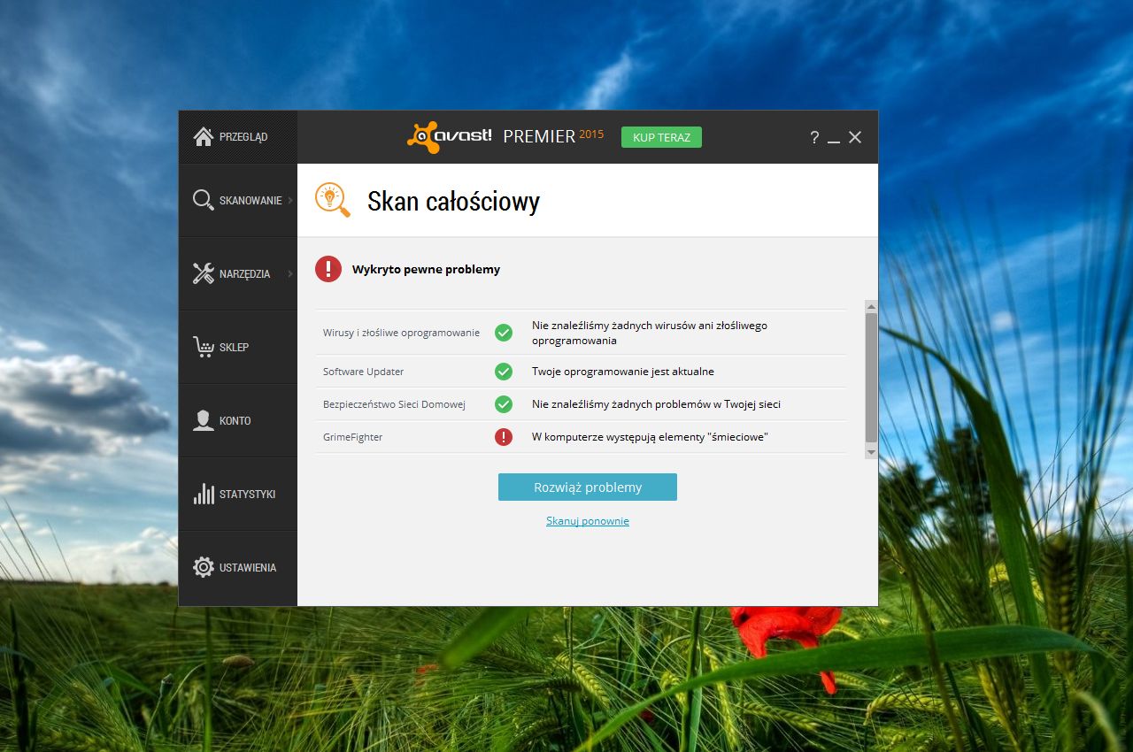Click the magnifier icon for Skanowanie
Viewport: 1133px width, 752px height.
pyautogui.click(x=204, y=200)
